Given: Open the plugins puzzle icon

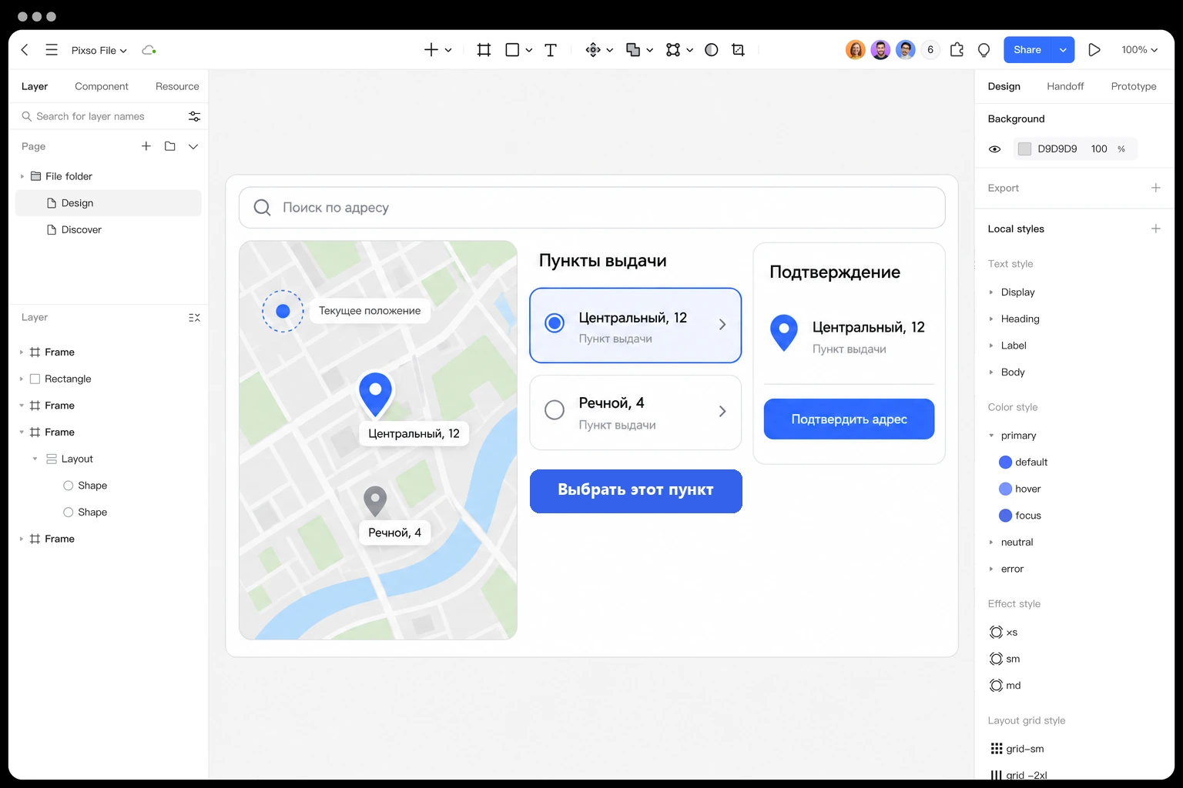Looking at the screenshot, I should pyautogui.click(x=957, y=50).
